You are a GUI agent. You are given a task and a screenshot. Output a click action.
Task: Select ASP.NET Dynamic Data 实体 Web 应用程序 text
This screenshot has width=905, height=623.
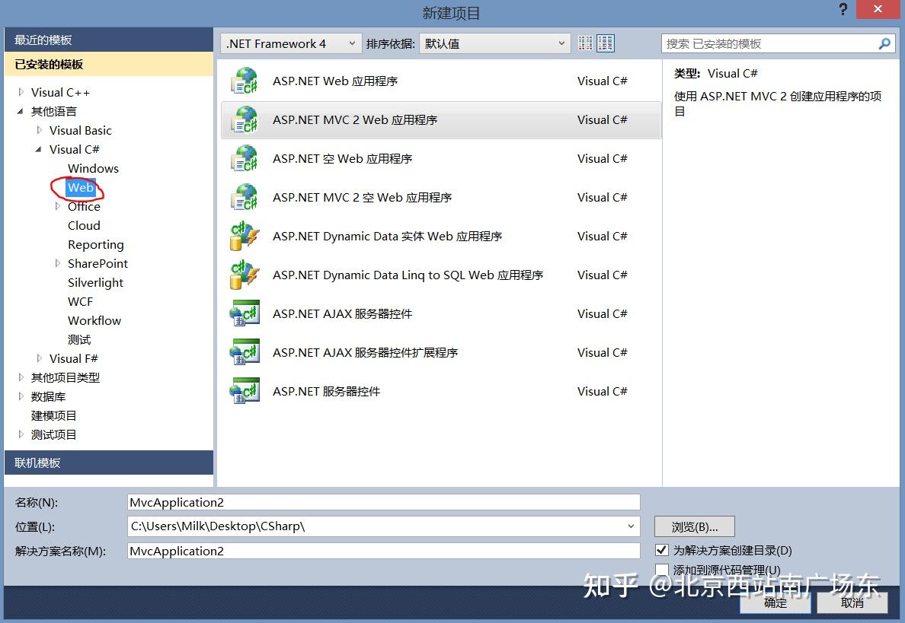(x=387, y=236)
